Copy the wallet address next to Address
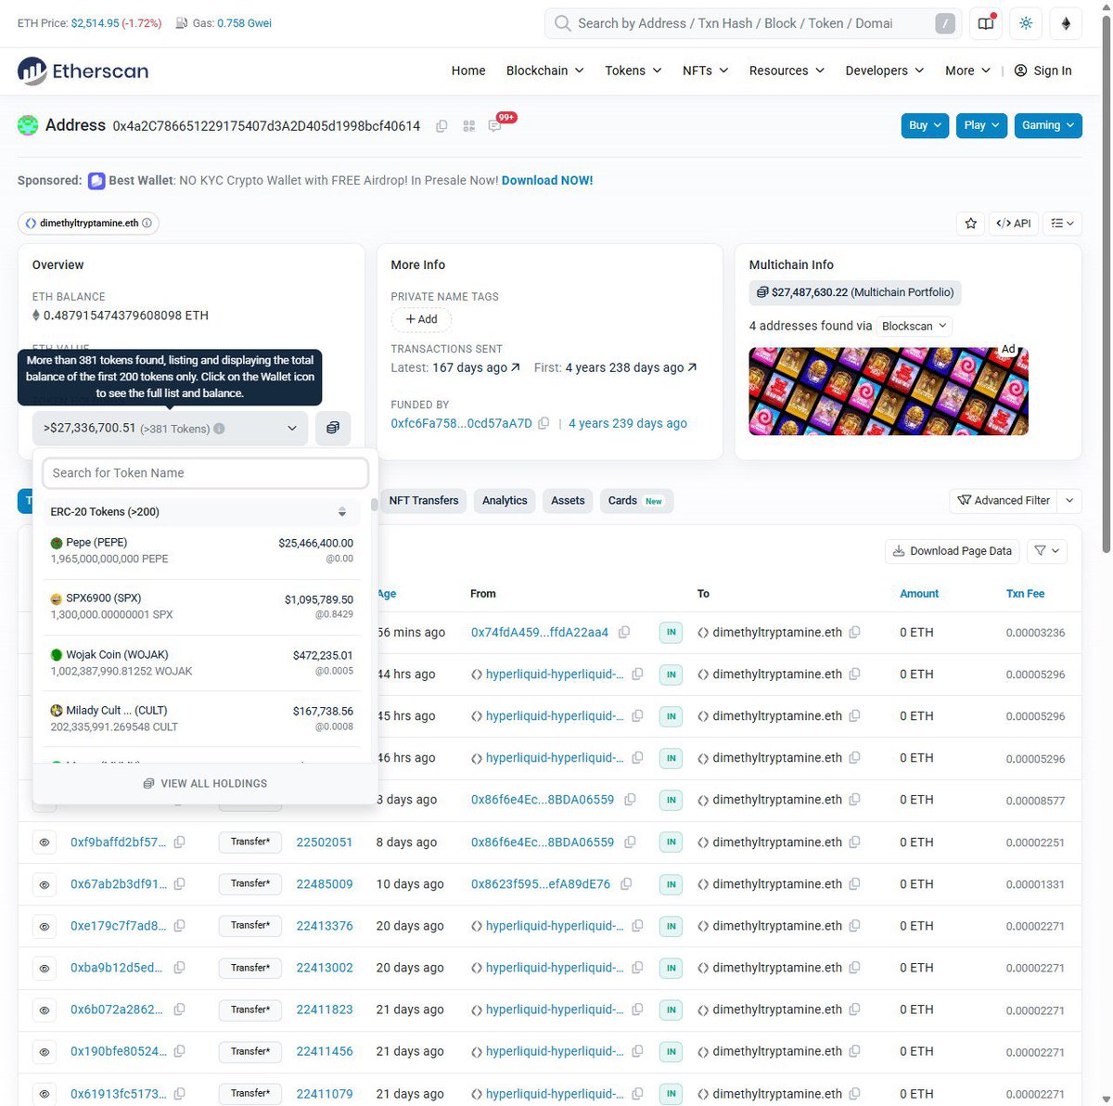Viewport: 1113px width, 1106px height. click(x=441, y=126)
